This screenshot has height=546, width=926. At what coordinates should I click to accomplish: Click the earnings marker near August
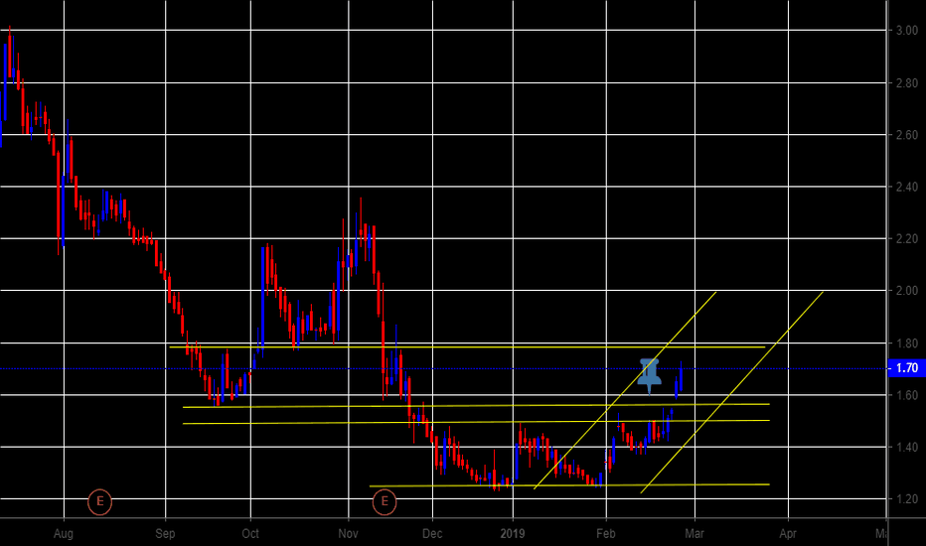(99, 502)
